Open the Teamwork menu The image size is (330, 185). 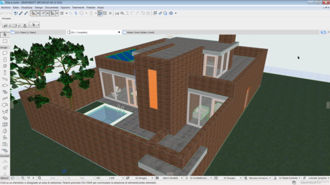point(78,7)
